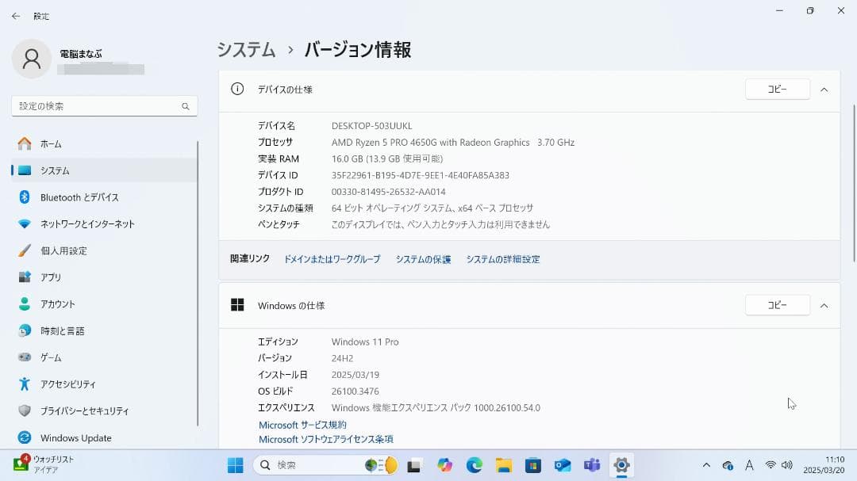Select ホーム in the Settings sidebar

50,143
